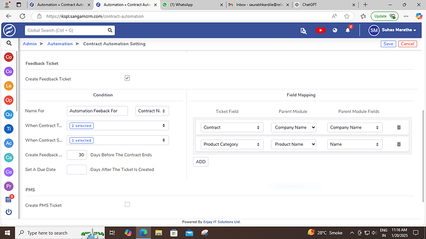This screenshot has width=426, height=239.
Task: Delete the Product Category mapping row
Action: pyautogui.click(x=399, y=144)
